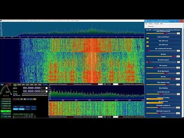Click Full Screen [F11] button
This screenshot has width=184, height=138.
(x=6, y=108)
